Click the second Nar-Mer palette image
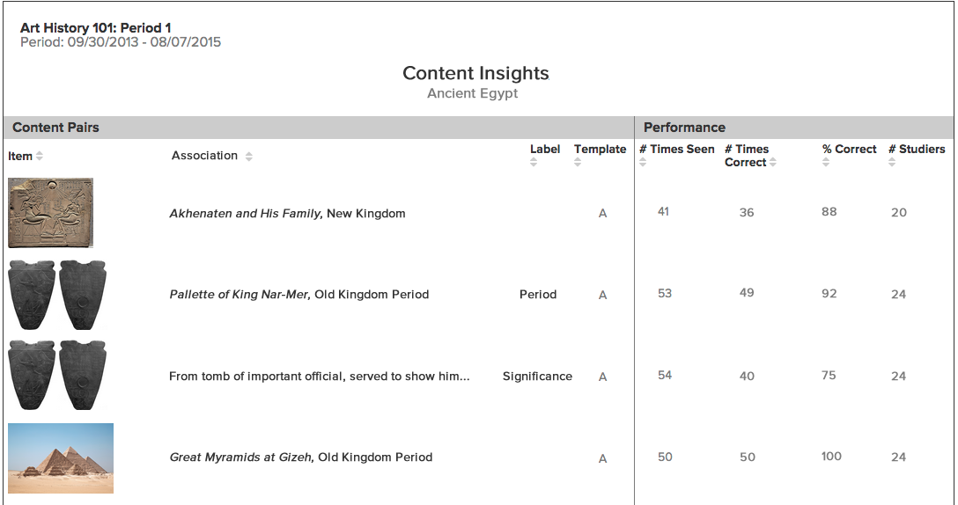 (x=57, y=376)
